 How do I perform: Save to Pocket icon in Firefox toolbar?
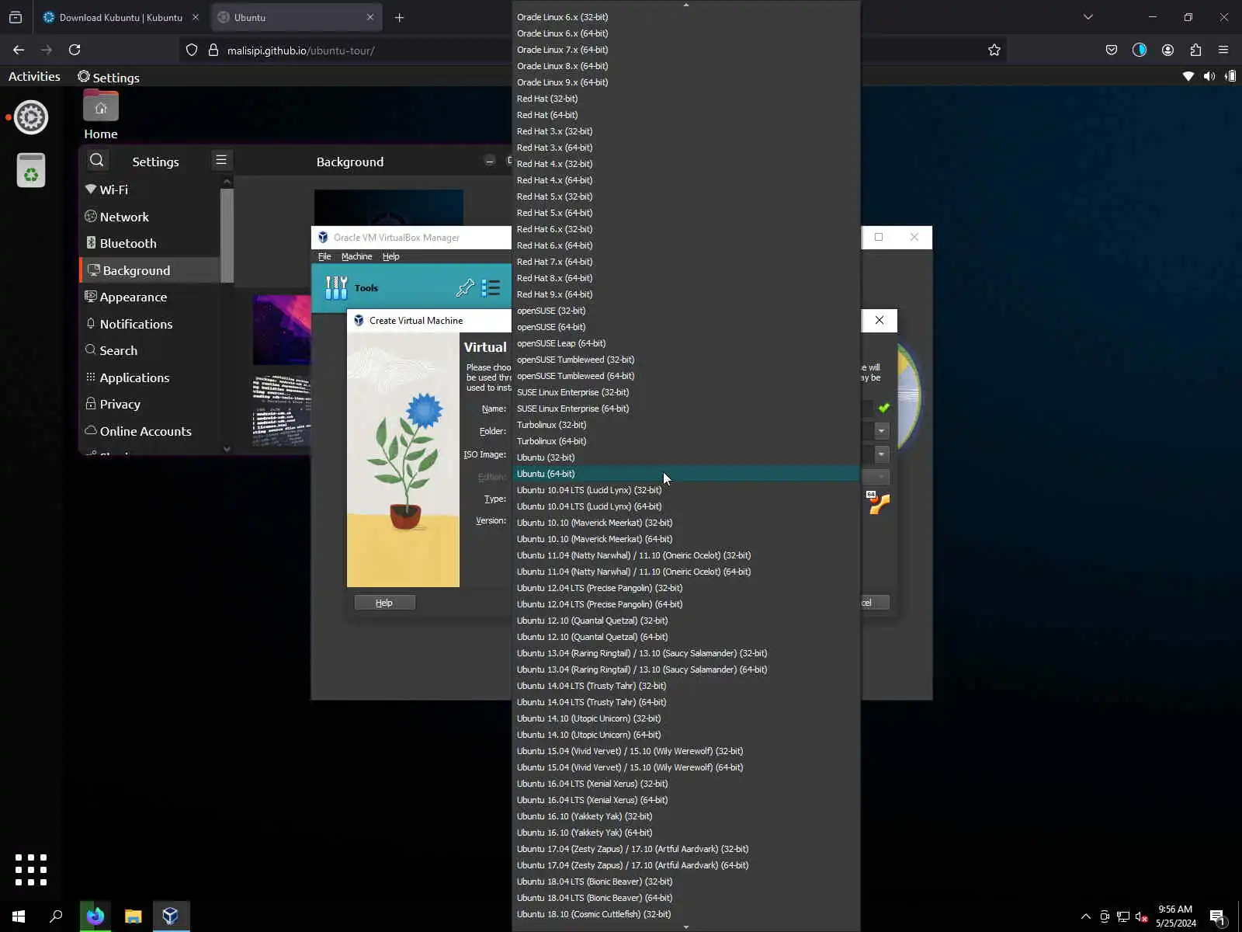tap(1112, 50)
